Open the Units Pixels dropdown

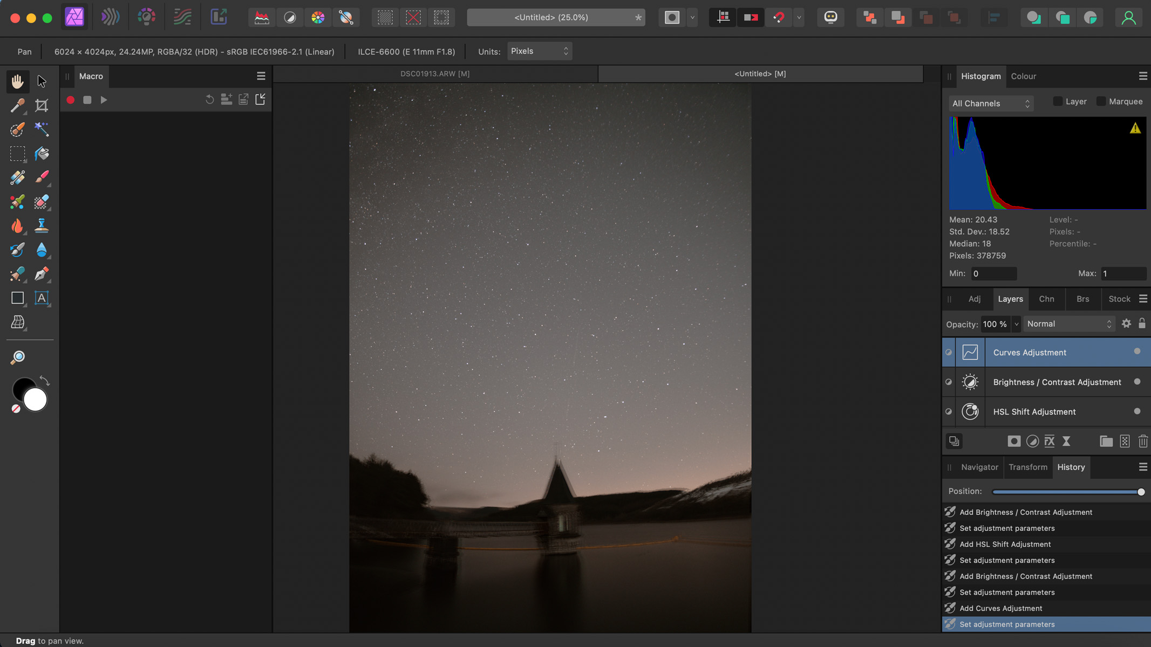[539, 51]
